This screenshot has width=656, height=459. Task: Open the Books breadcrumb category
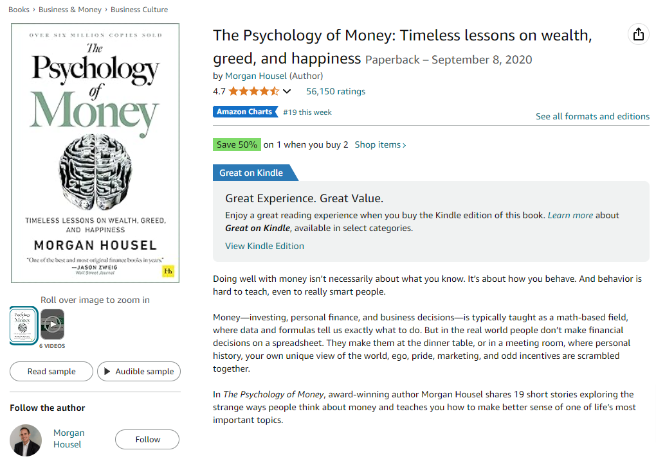click(x=19, y=9)
